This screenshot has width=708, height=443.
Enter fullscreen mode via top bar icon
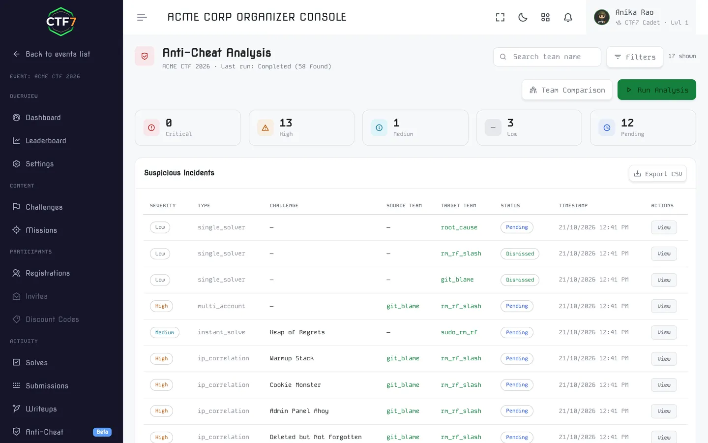[x=500, y=17]
